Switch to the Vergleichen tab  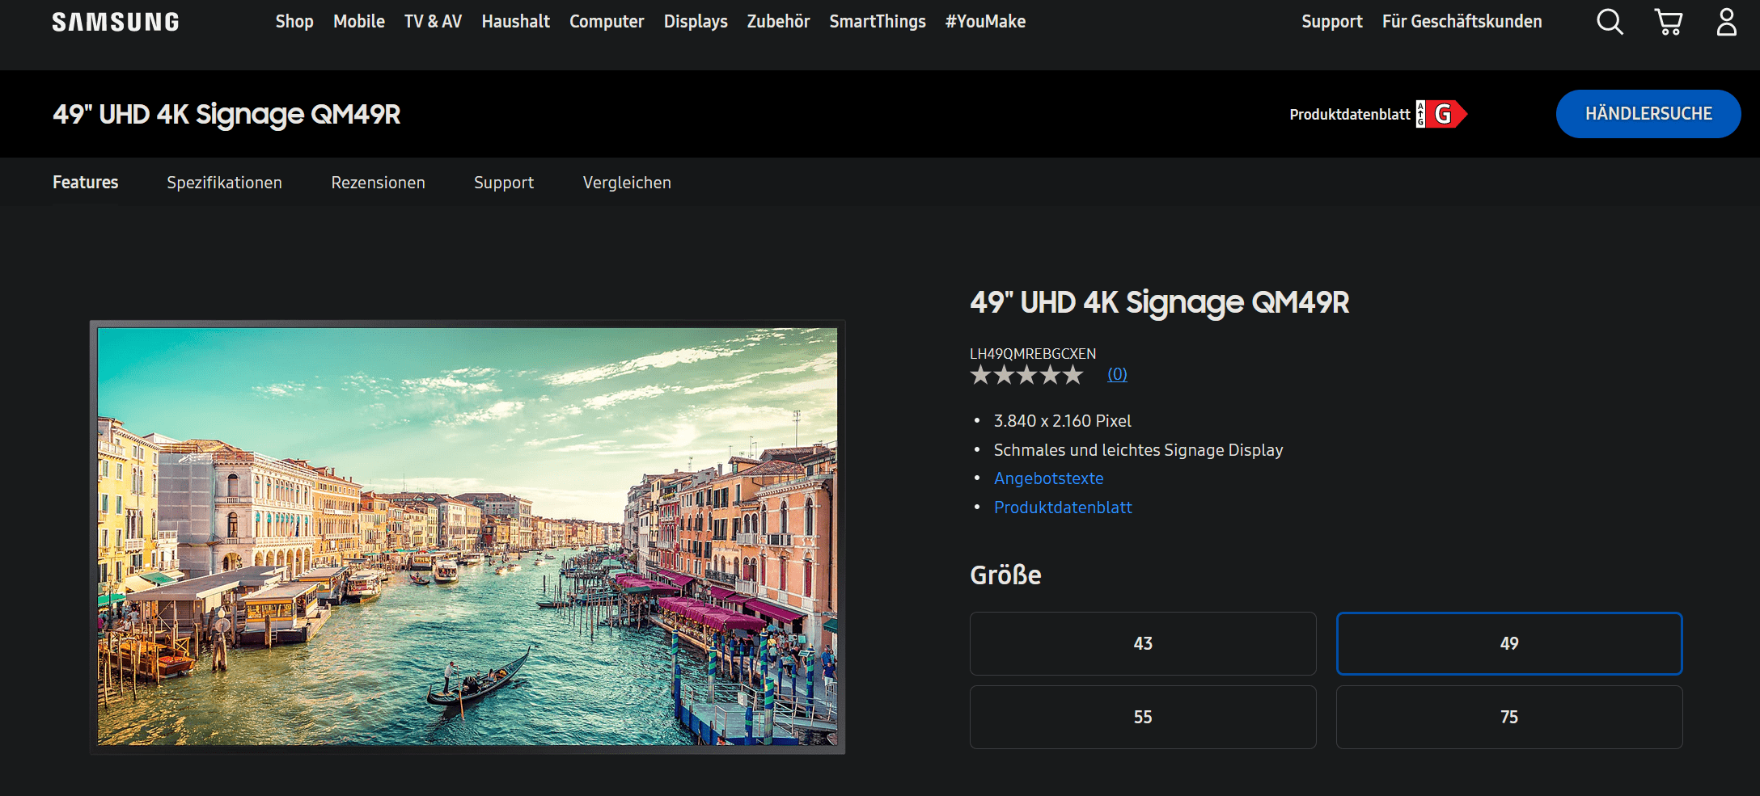click(627, 183)
